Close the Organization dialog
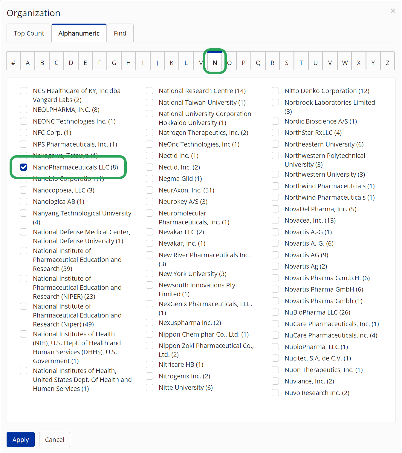402x453 pixels. 393,11
